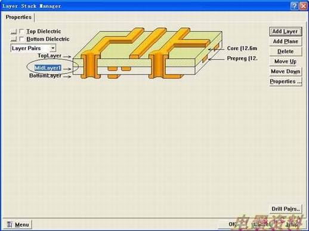Select the Core dielectric label
The width and height of the screenshot is (309, 231).
click(x=242, y=48)
